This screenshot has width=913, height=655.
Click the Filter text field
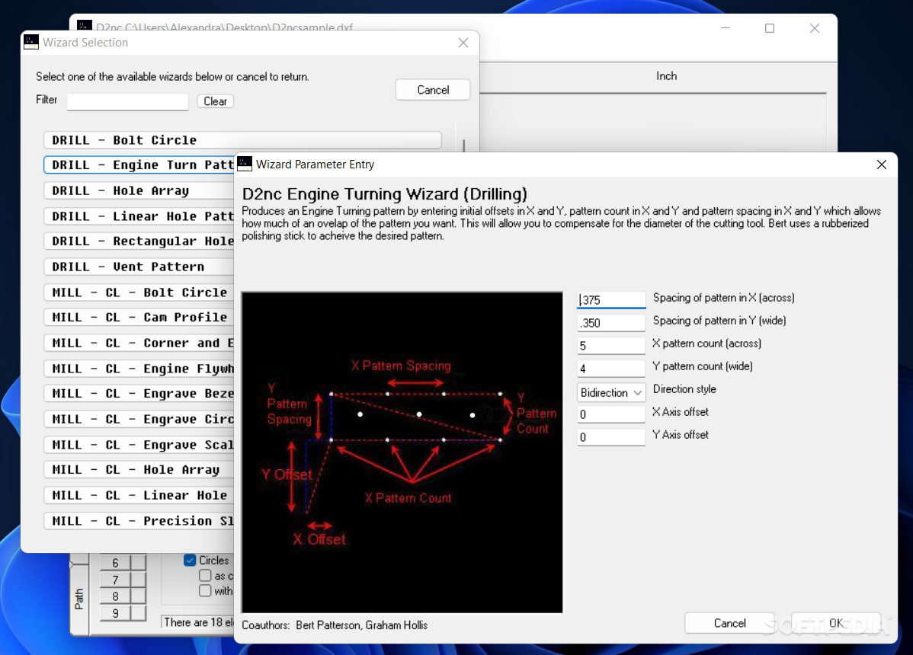point(127,102)
